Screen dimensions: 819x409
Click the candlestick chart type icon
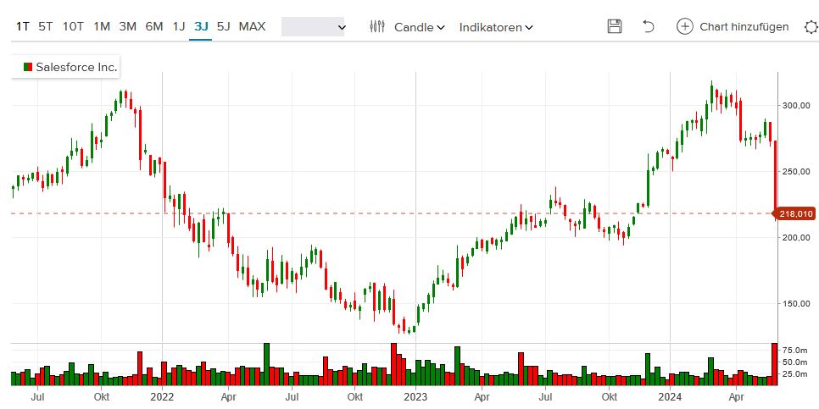coord(378,26)
